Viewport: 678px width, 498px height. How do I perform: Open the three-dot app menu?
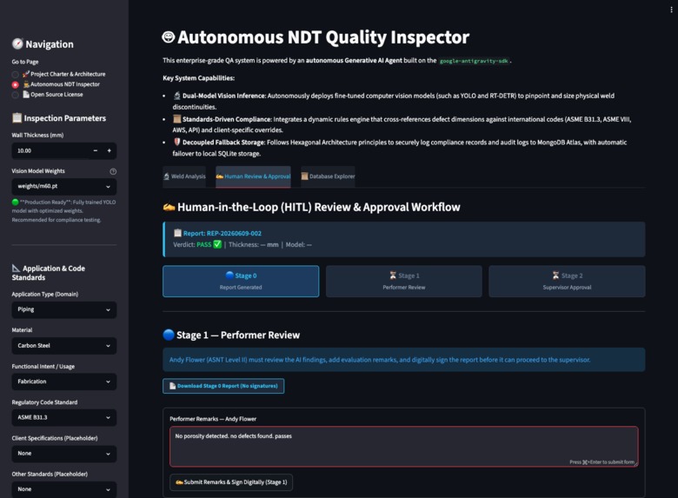tap(671, 10)
